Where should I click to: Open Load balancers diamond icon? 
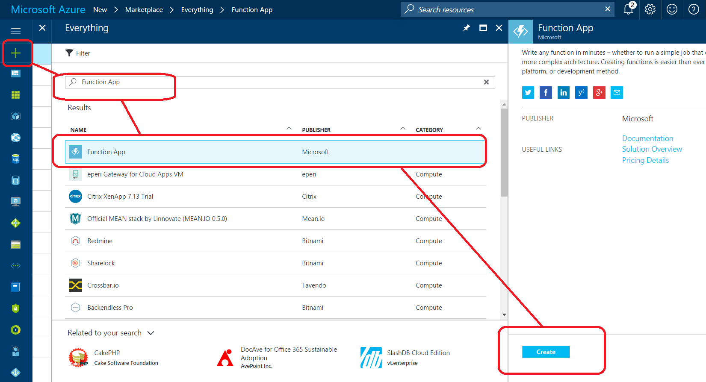pos(16,223)
